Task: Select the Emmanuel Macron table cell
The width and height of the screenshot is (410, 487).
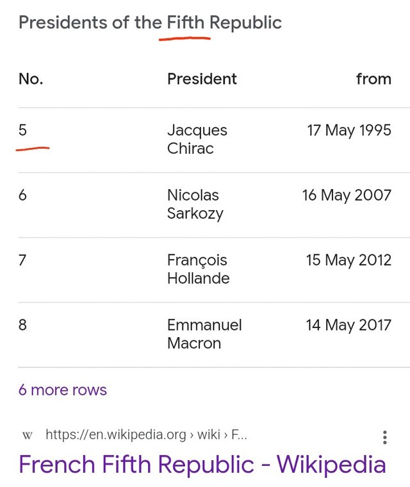Action: click(x=204, y=334)
